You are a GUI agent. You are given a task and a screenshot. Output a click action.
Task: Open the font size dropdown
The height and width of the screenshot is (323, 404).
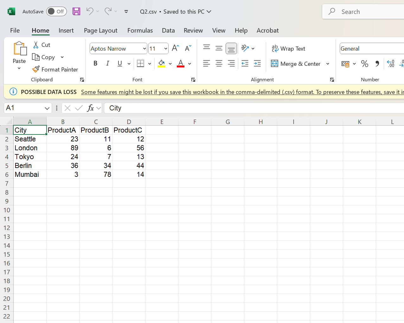coord(165,48)
